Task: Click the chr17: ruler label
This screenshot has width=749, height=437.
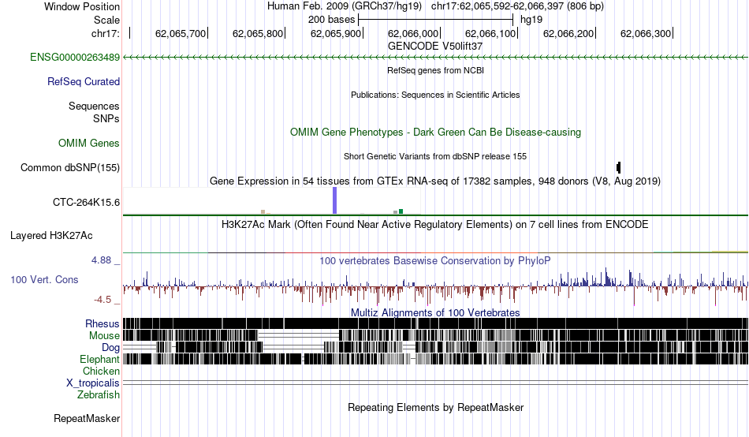Action: pos(105,33)
